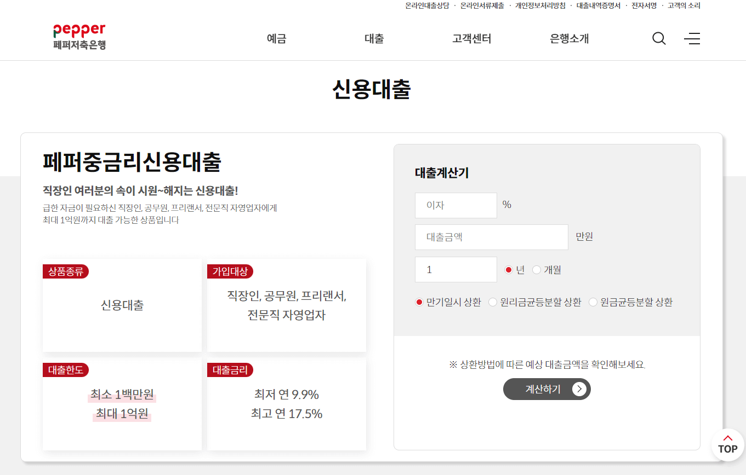746x475 pixels.
Task: Open the hamburger navigation menu
Action: 691,38
